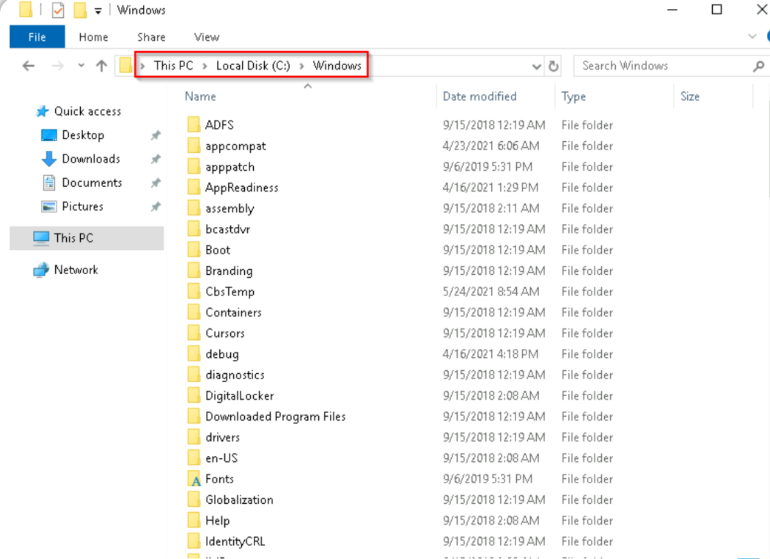
Task: Select the Downloaded Program Files folder name
Action: [275, 417]
